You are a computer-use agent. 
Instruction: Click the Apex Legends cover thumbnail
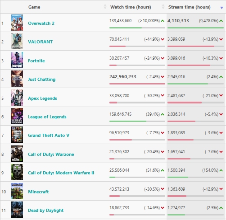pyautogui.click(x=17, y=98)
